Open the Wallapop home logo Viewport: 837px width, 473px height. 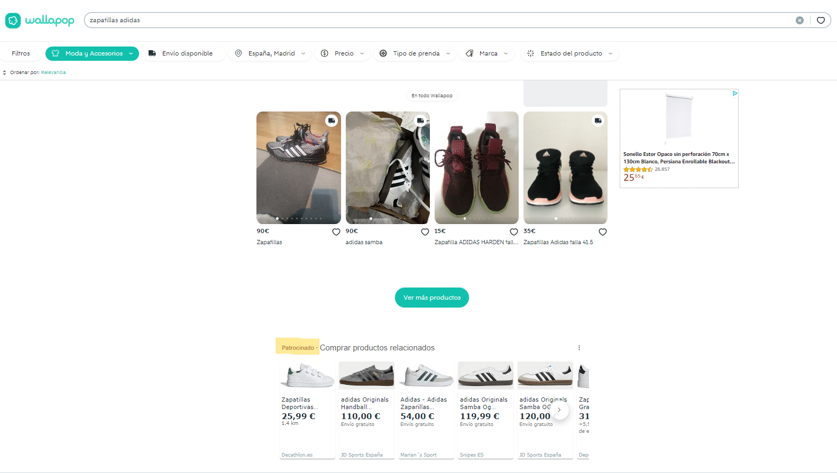tap(40, 21)
